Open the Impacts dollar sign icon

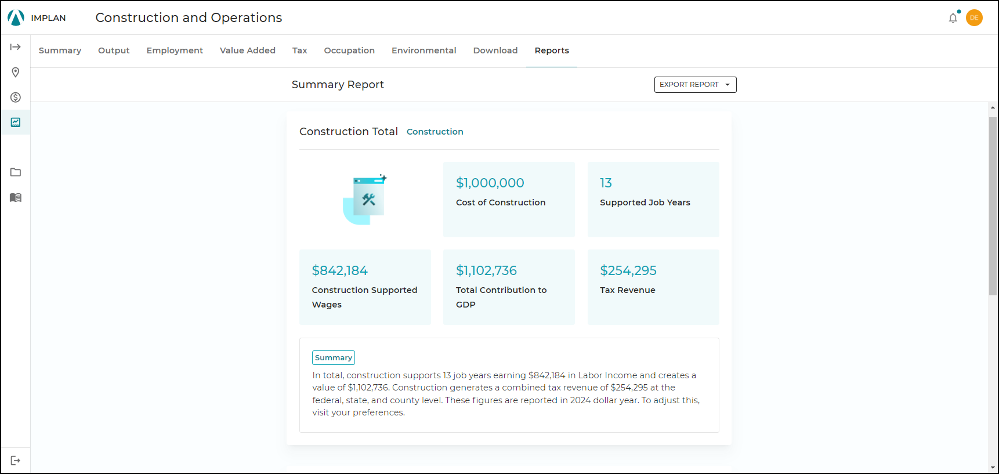pos(16,97)
